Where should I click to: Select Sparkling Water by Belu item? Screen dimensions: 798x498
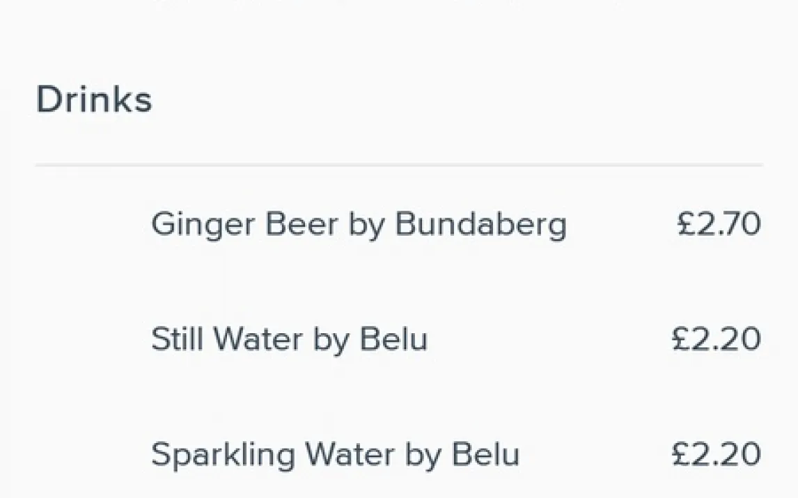(x=335, y=454)
